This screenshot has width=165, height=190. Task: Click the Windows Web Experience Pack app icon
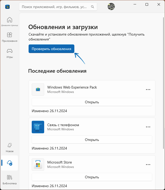point(38,90)
